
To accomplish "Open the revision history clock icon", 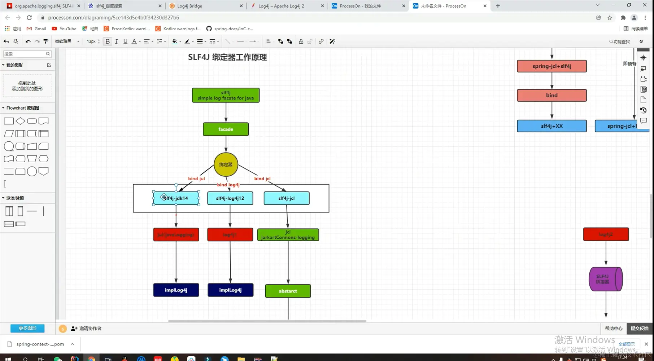I will [643, 110].
